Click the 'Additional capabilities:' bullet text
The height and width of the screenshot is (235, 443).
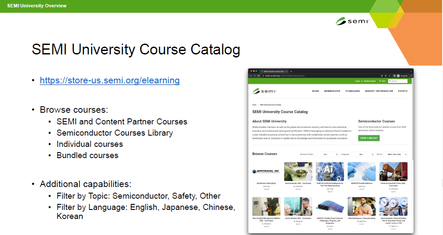(x=85, y=184)
